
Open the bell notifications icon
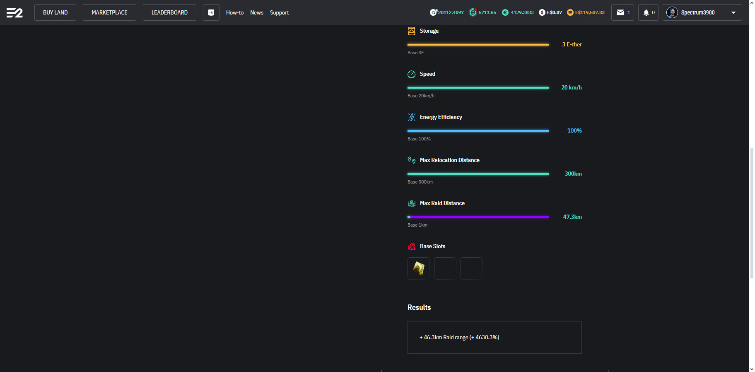pos(646,12)
